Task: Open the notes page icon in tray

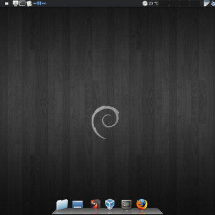Action: tap(206, 3)
